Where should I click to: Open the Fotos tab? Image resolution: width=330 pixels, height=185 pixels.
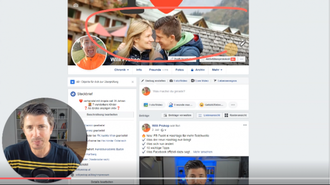pyautogui.click(x=180, y=70)
